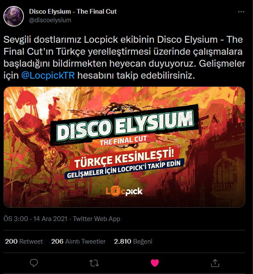Open the attached Disco Elysium announcement image
253x274 pixels.
click(124, 147)
